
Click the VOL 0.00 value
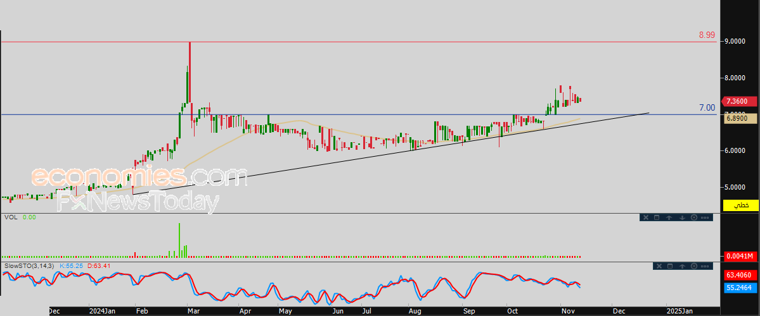click(29, 217)
